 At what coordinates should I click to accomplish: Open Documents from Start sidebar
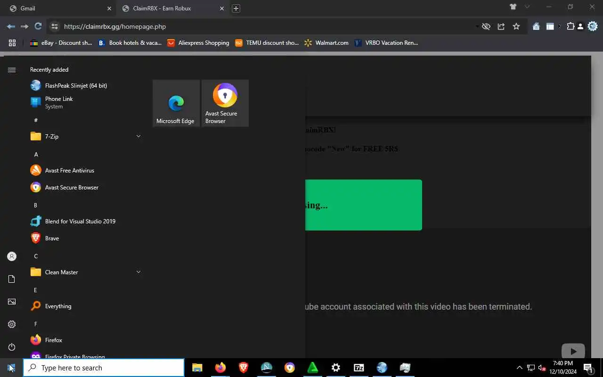tap(12, 279)
